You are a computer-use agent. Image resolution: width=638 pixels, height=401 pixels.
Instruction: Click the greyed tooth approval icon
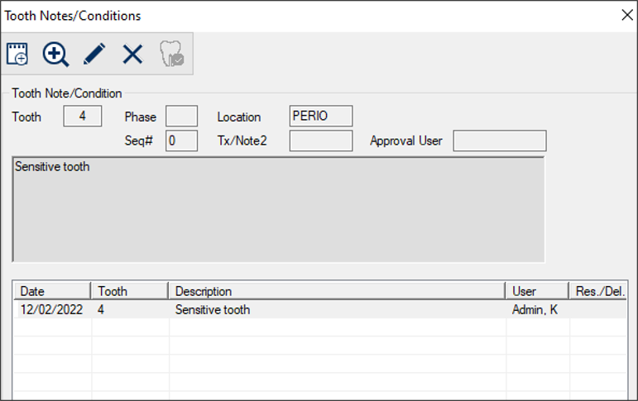(172, 55)
